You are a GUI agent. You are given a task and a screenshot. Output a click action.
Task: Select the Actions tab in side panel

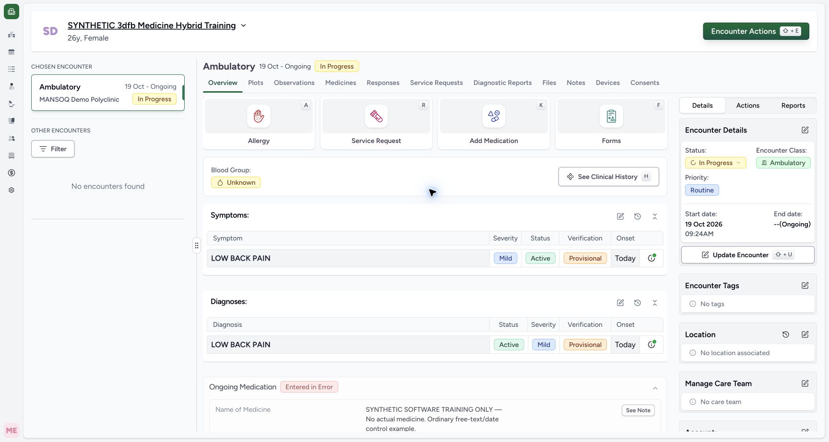747,106
